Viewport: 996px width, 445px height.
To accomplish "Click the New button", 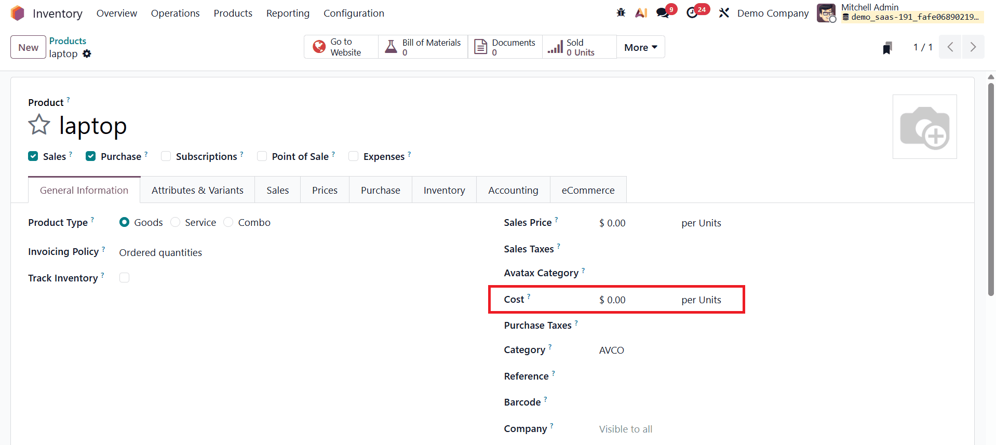I will (29, 47).
